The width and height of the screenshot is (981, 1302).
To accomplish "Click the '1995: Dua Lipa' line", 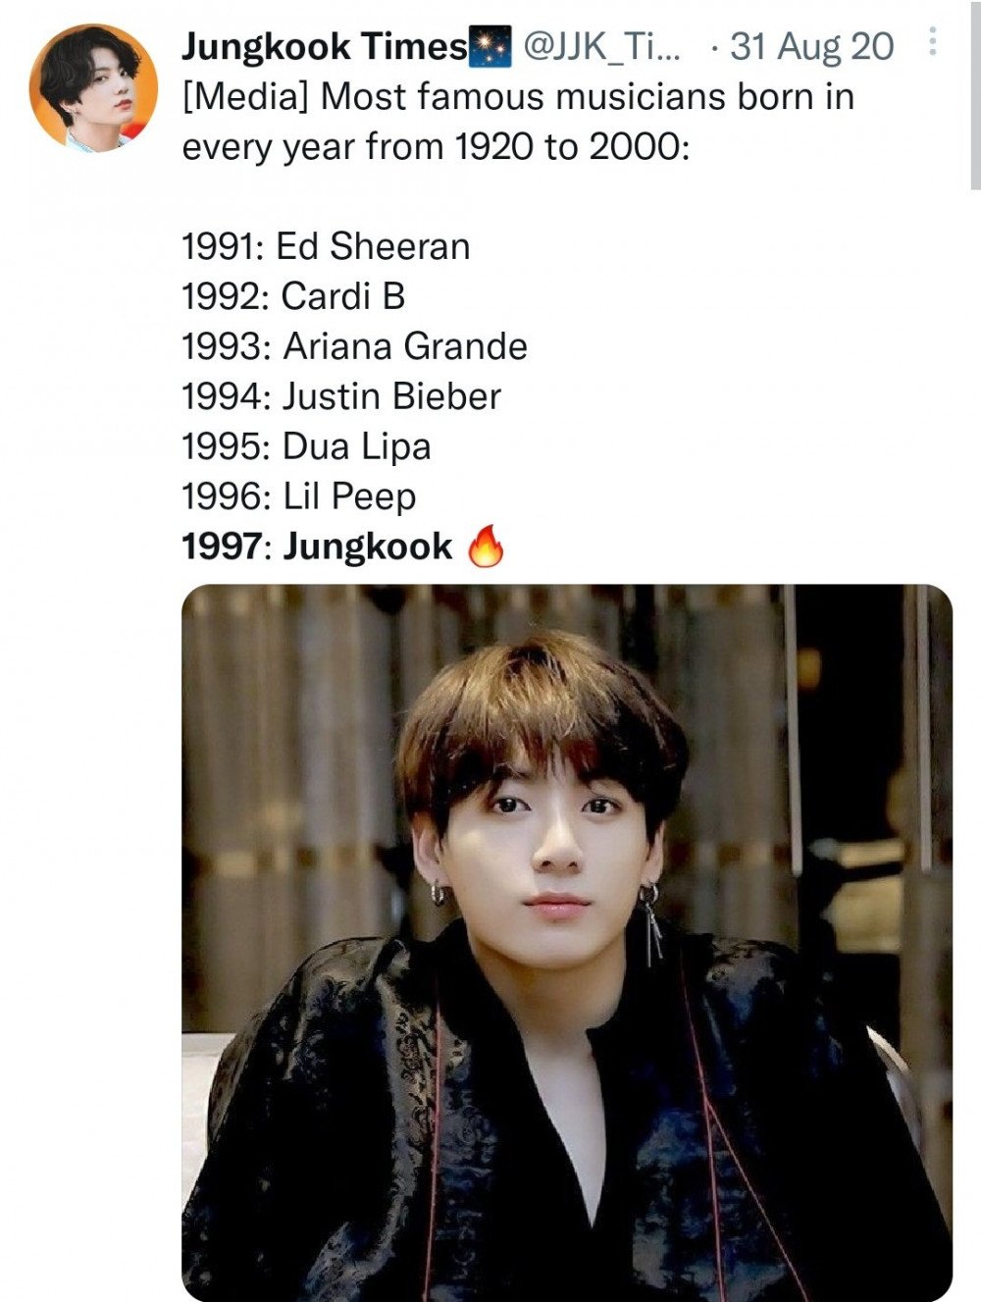I will [306, 447].
